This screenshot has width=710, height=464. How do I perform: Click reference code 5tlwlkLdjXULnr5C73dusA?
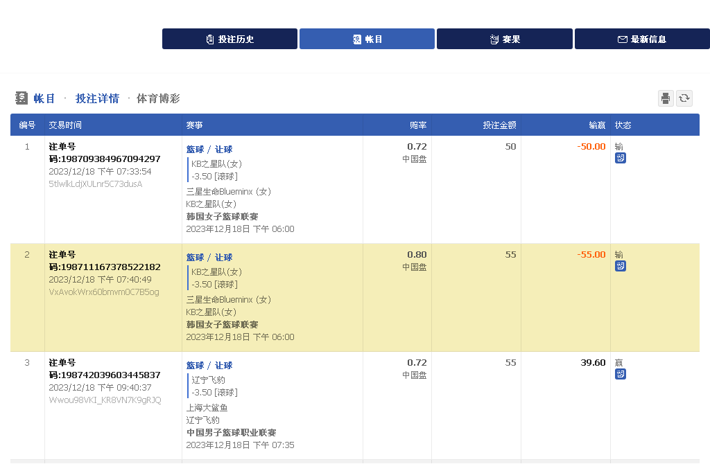(96, 184)
